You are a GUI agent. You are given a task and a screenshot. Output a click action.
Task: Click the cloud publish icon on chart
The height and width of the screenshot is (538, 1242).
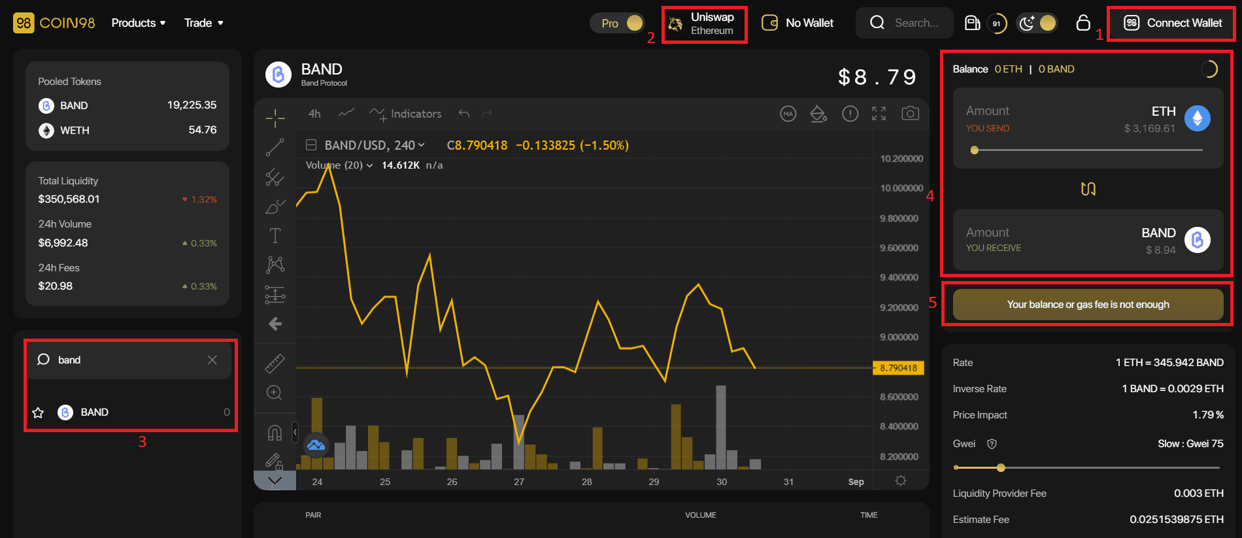[316, 445]
